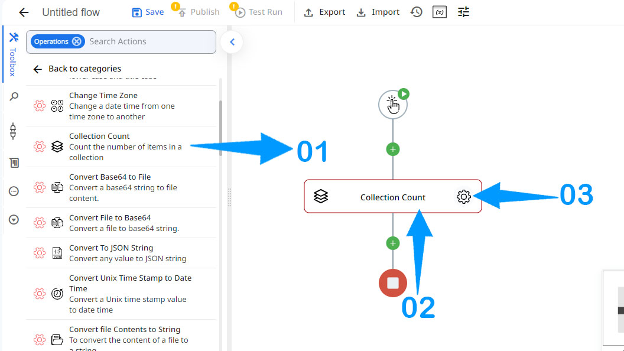Open the Toolbox sidebar tab
624x351 pixels.
[13, 54]
